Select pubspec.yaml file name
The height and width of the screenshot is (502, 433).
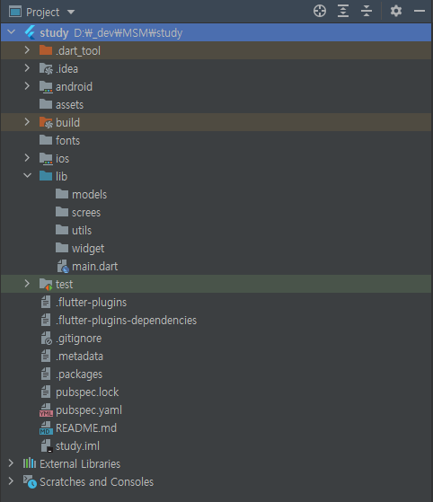(x=89, y=410)
